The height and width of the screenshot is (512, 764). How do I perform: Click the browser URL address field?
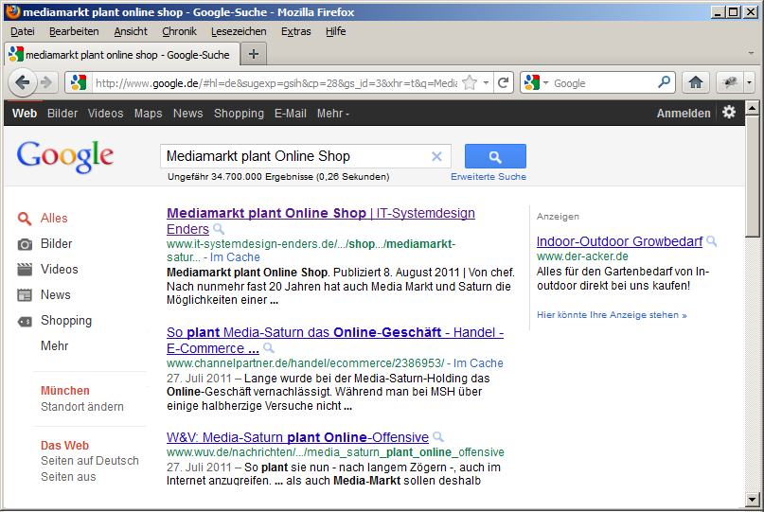tap(275, 83)
